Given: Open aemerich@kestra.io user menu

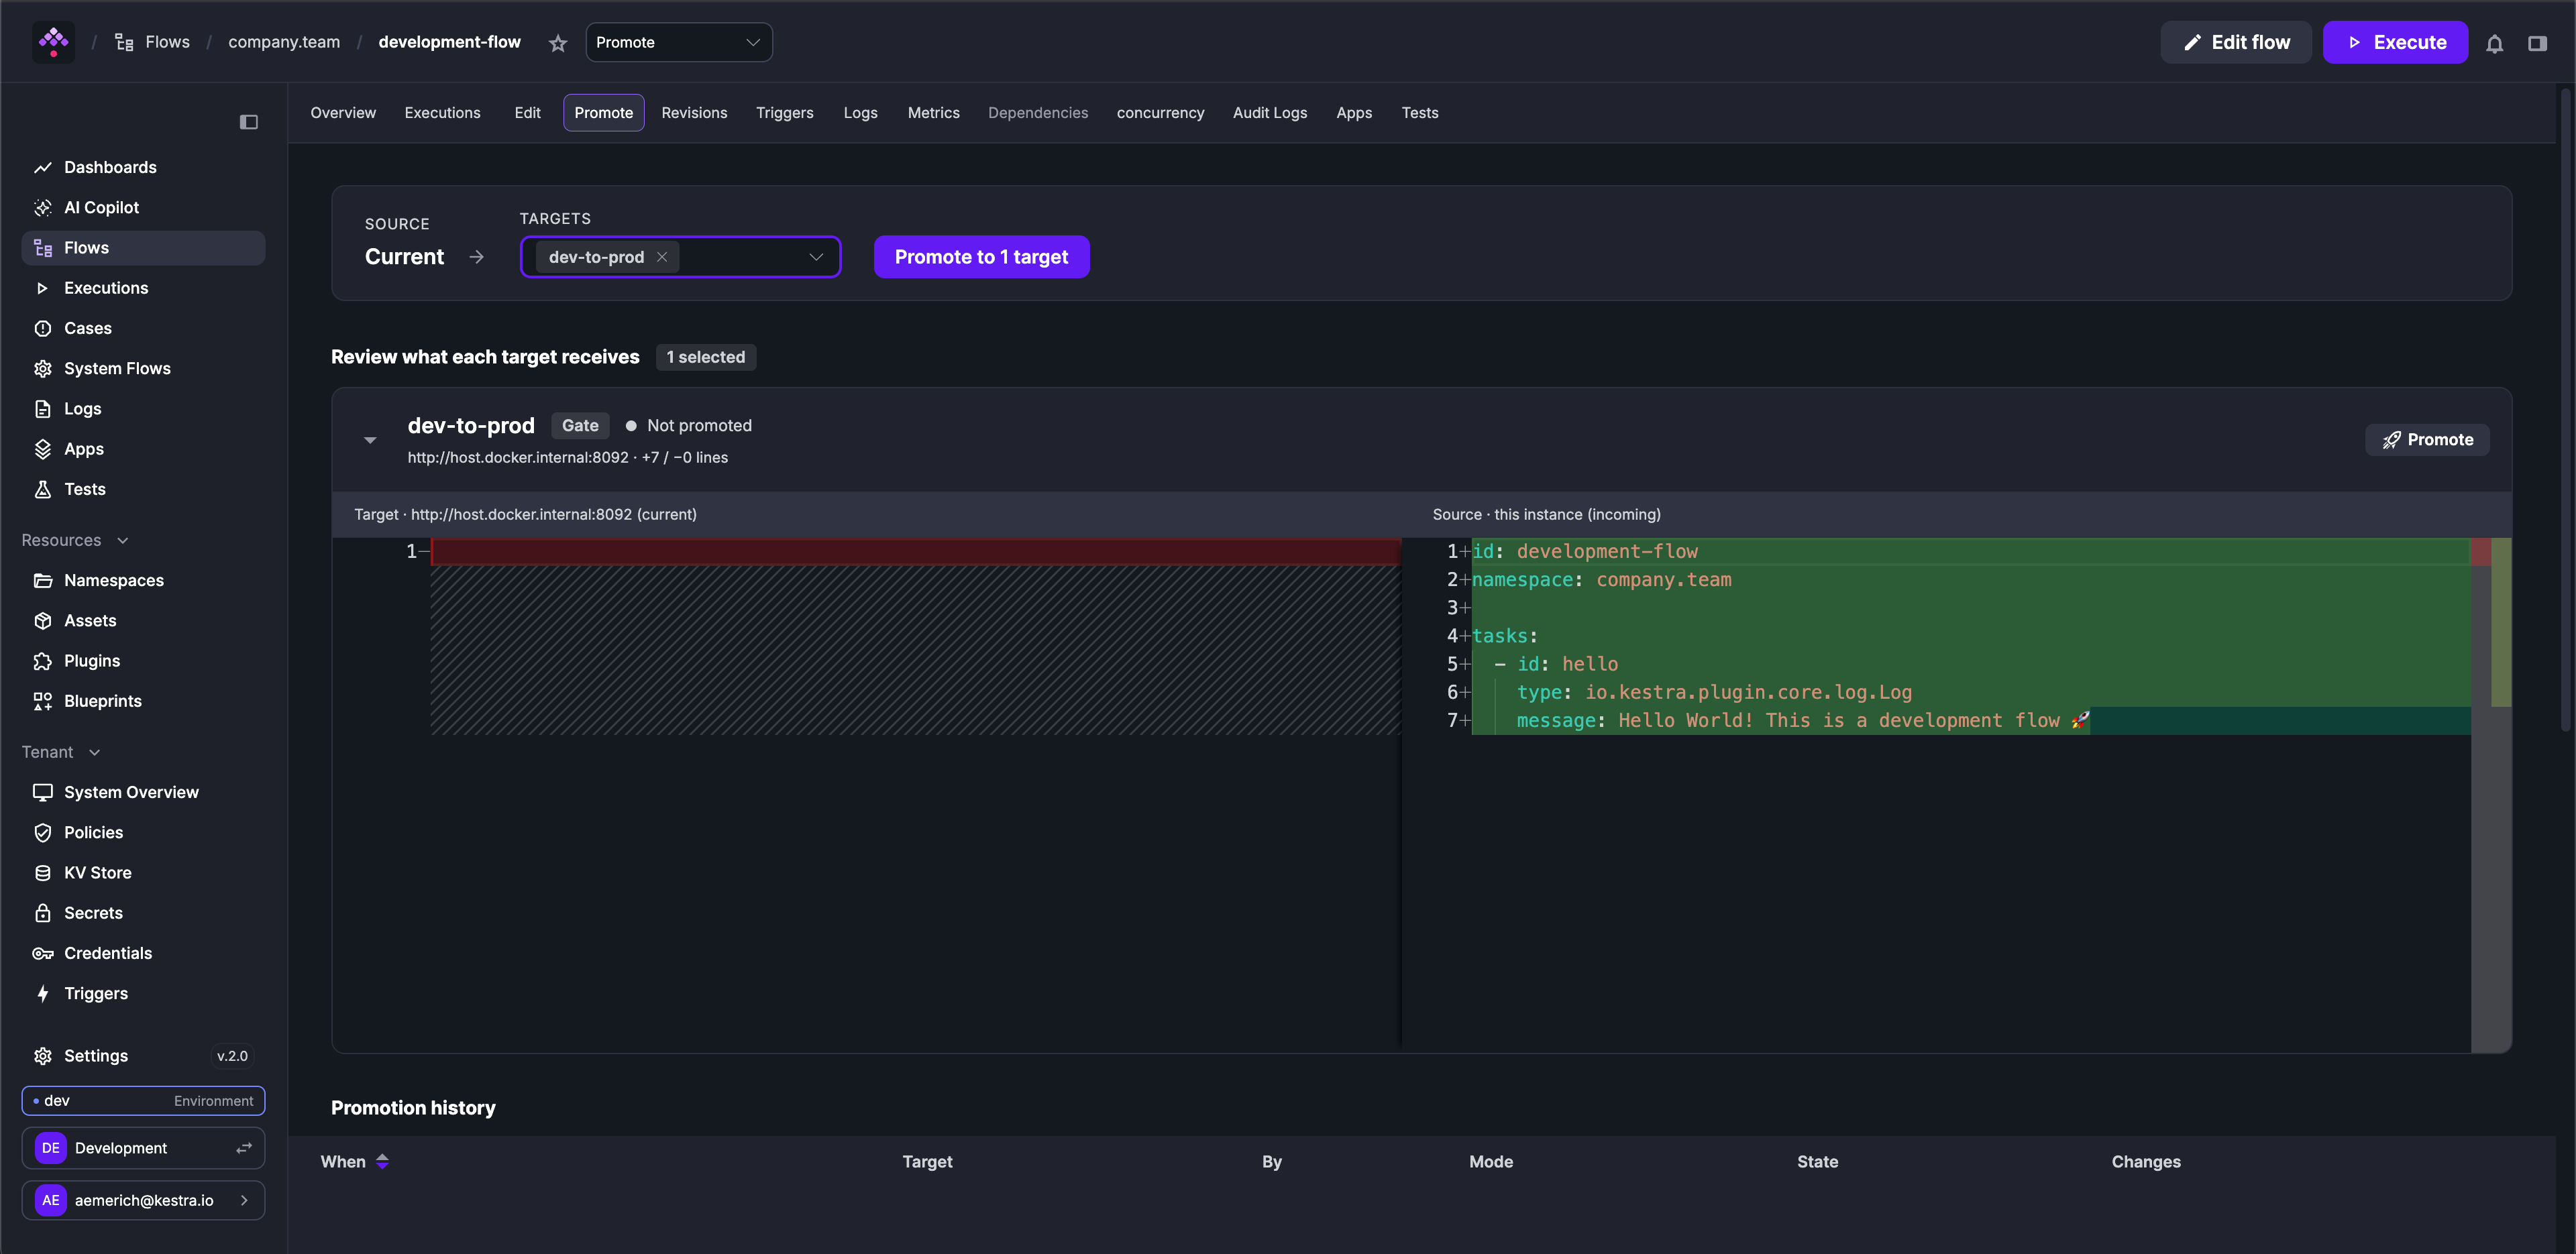Looking at the screenshot, I should (x=143, y=1200).
